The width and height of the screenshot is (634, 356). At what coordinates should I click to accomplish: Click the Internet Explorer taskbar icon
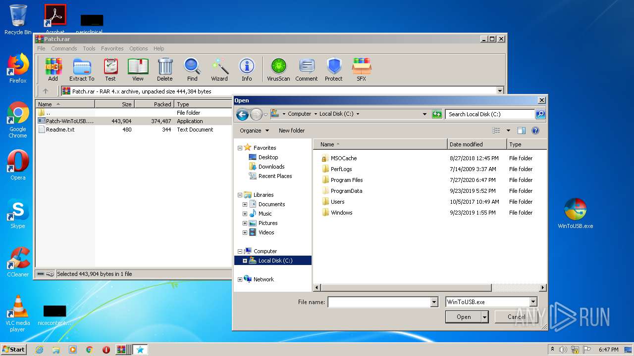click(x=39, y=350)
